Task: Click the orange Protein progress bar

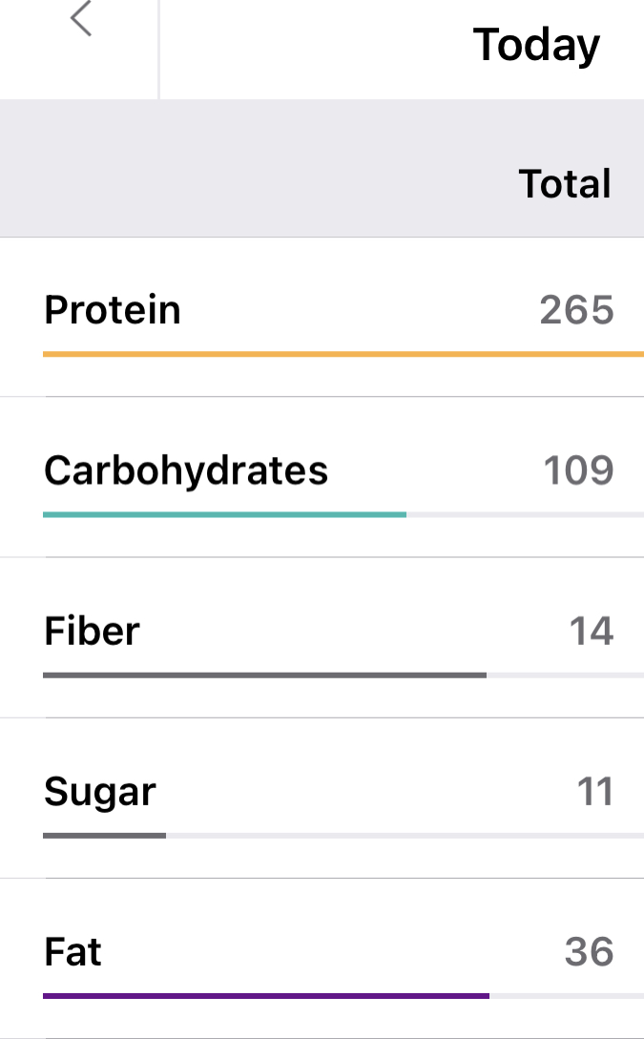Action: tap(343, 354)
